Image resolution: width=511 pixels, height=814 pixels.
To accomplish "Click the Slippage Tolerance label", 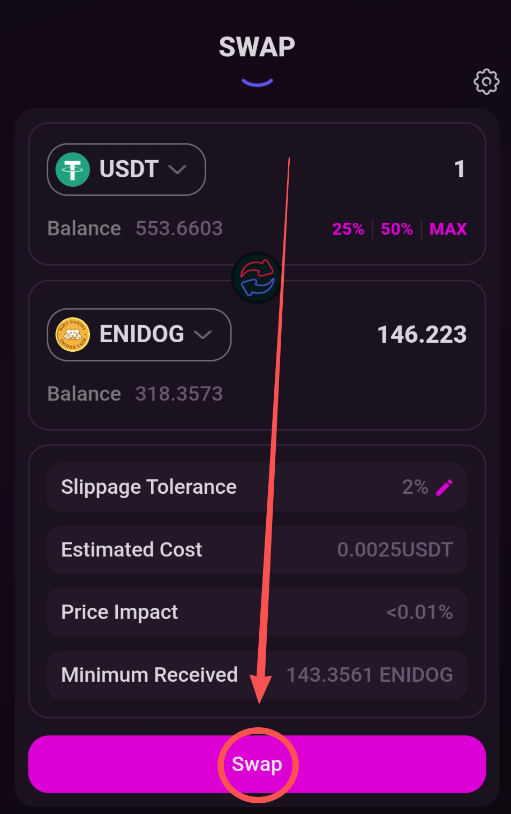I will click(149, 487).
